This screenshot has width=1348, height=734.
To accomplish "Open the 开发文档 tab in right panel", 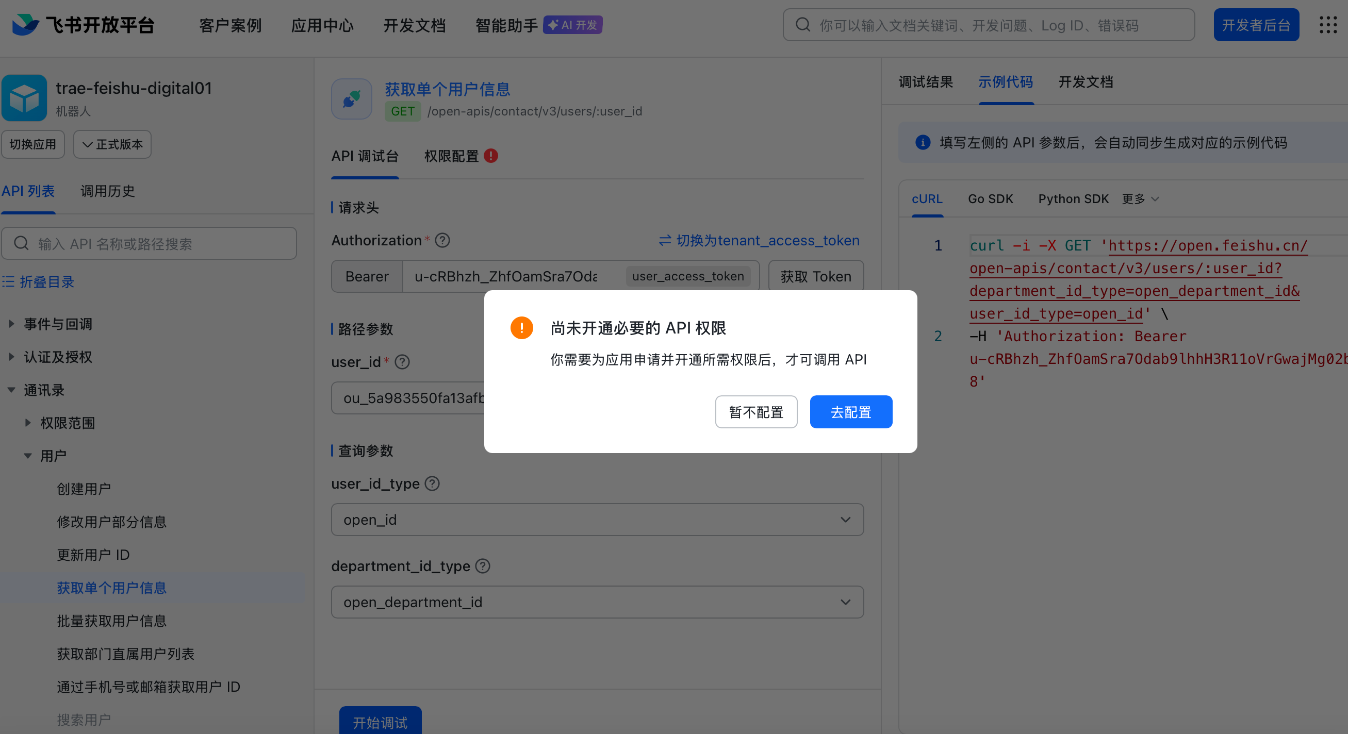I will coord(1086,81).
